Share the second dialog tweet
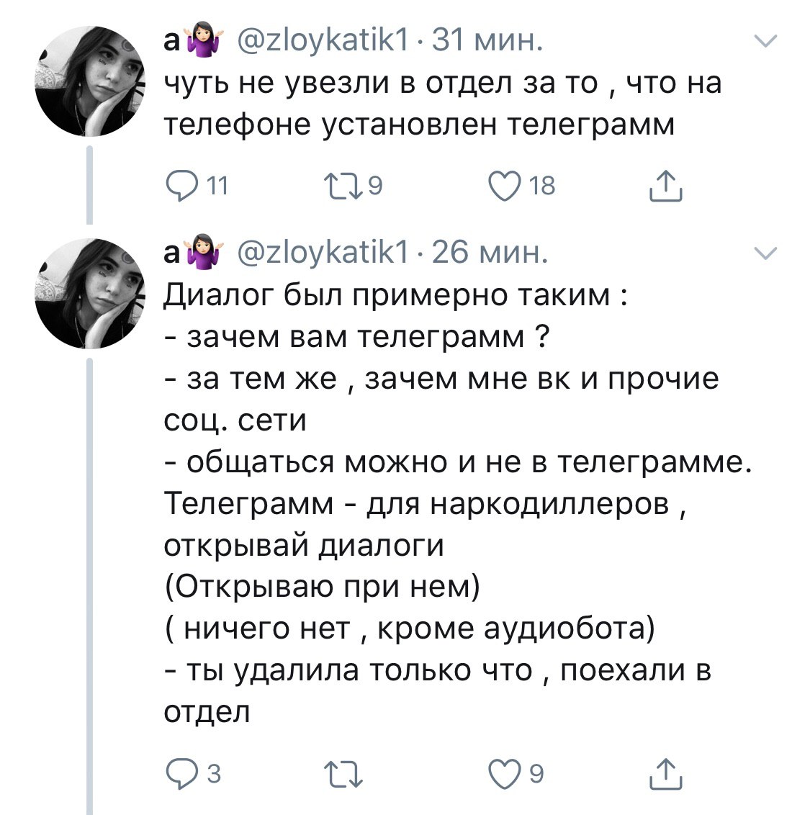Screen dimensions: 810x815 tap(665, 775)
